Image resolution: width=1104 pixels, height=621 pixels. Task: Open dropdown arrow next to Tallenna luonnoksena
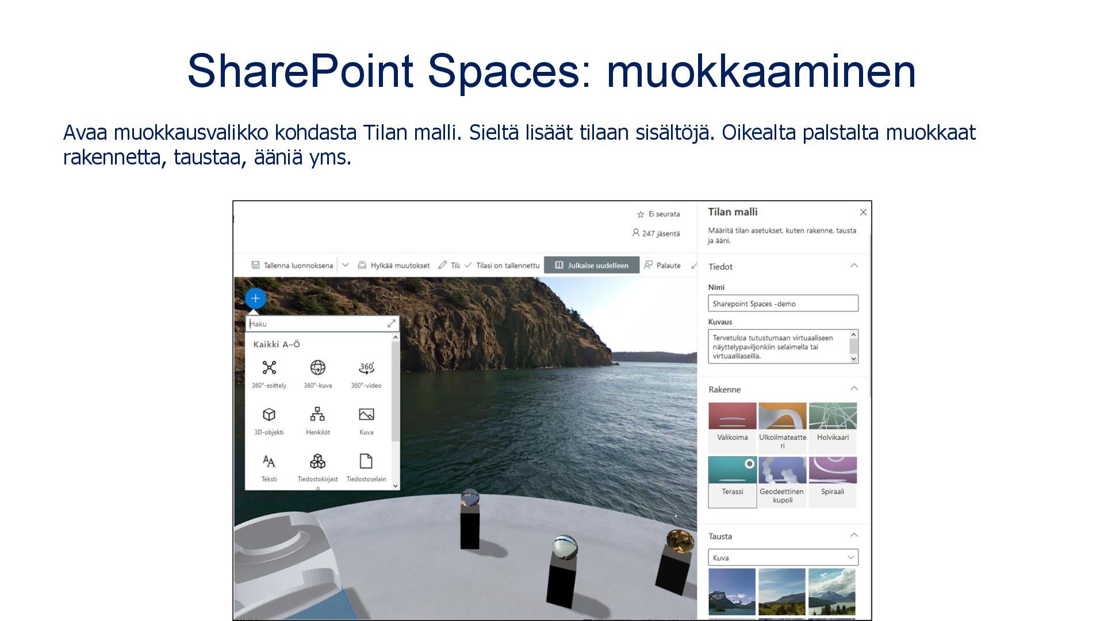345,265
